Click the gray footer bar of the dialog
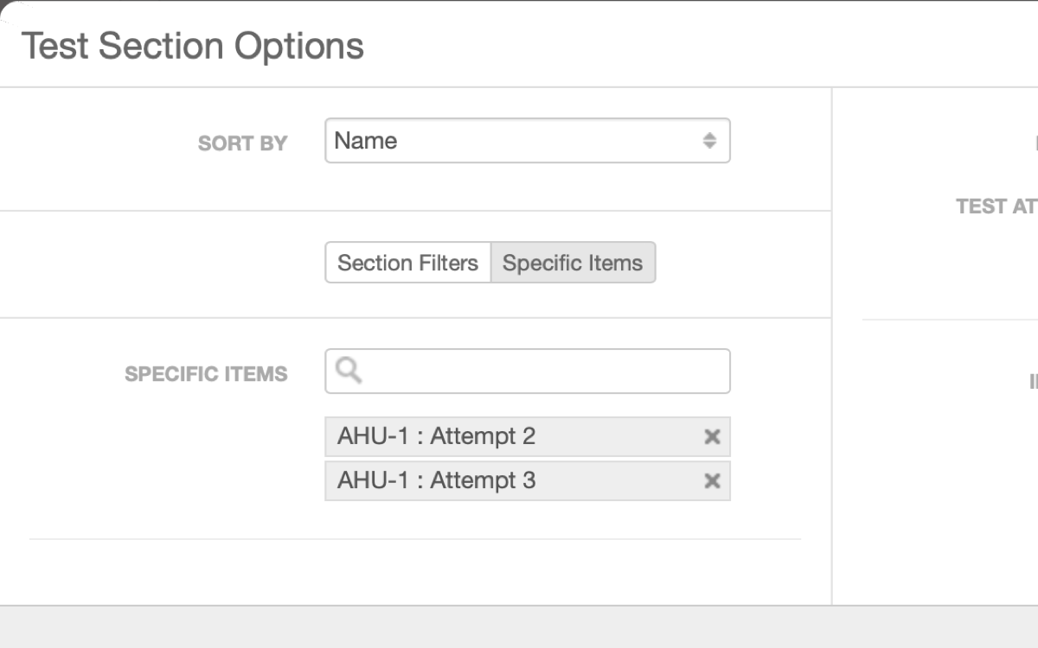 click(x=519, y=627)
